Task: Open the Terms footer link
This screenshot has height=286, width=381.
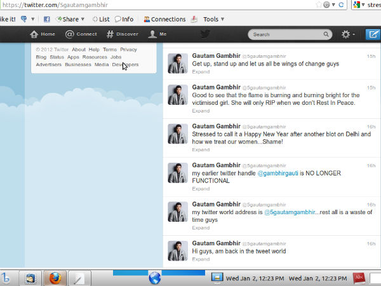Action: (x=110, y=50)
